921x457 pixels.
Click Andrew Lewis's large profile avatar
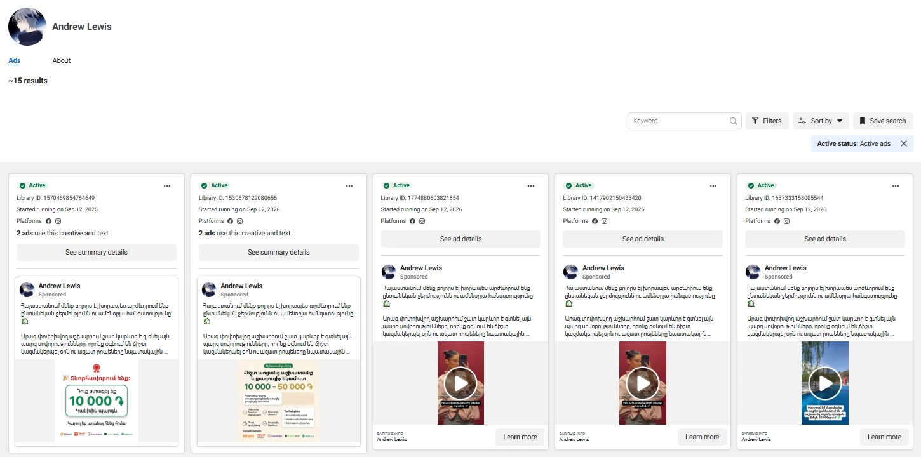coord(27,27)
